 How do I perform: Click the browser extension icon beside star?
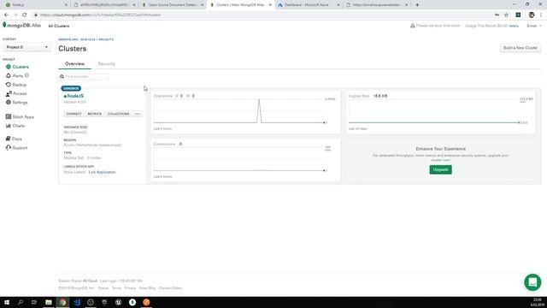[519, 15]
